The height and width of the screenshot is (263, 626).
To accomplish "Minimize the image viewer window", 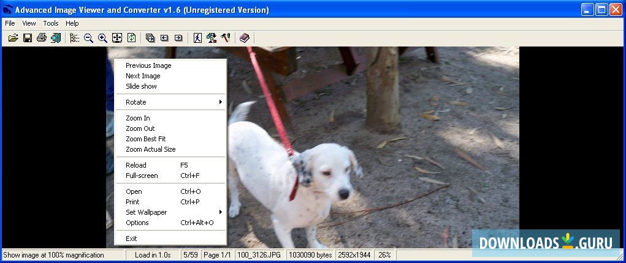I will pos(587,10).
